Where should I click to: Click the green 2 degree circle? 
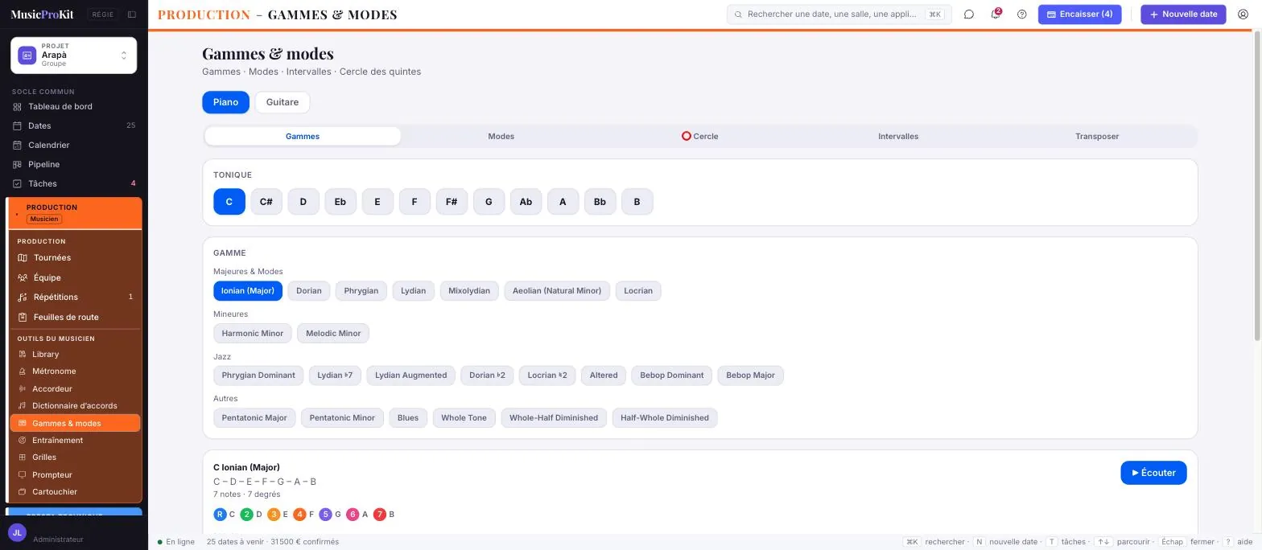(x=246, y=515)
